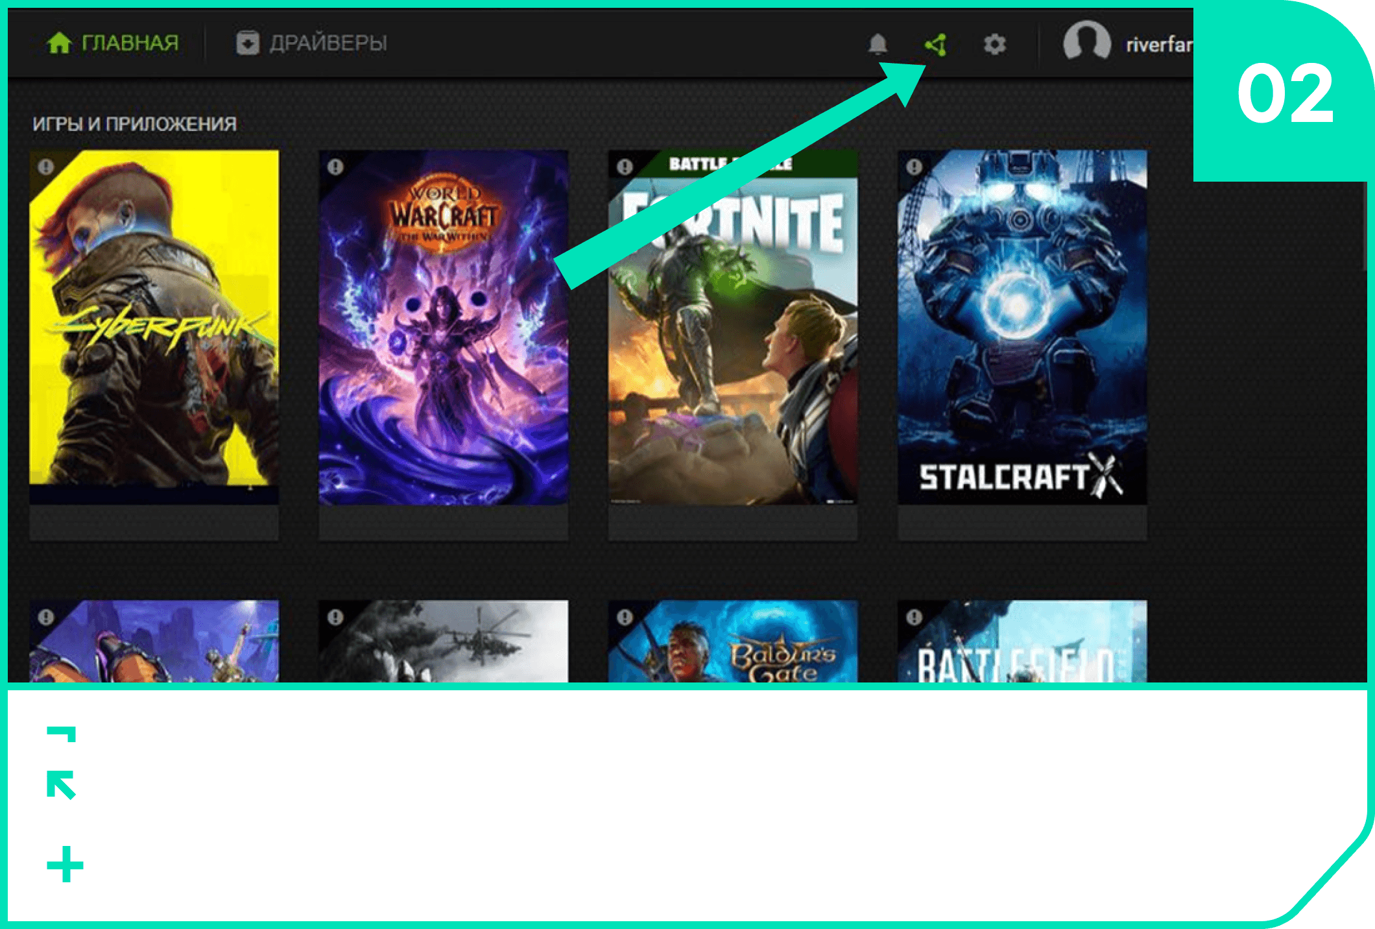
Task: Click Fortnite tile's exclamation badge
Action: (625, 167)
